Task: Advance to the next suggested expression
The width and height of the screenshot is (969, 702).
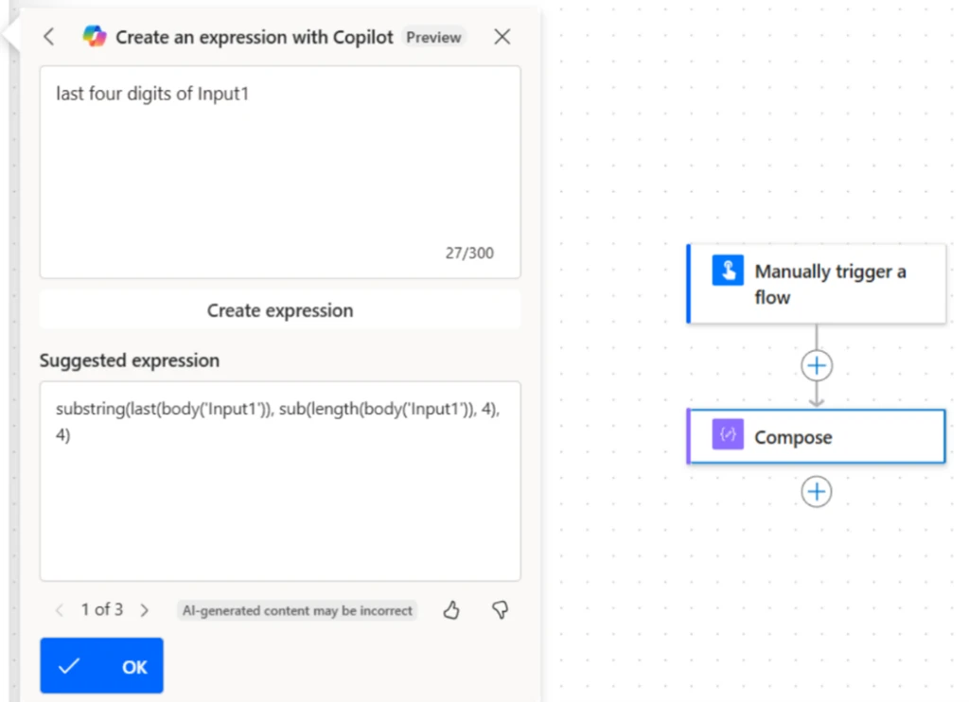Action: coord(145,610)
